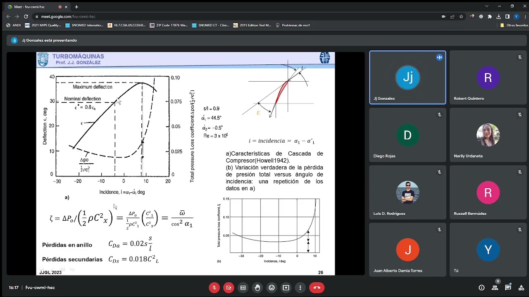Image resolution: width=529 pixels, height=297 pixels.
Task: Reload the Meet page
Action: (26, 16)
